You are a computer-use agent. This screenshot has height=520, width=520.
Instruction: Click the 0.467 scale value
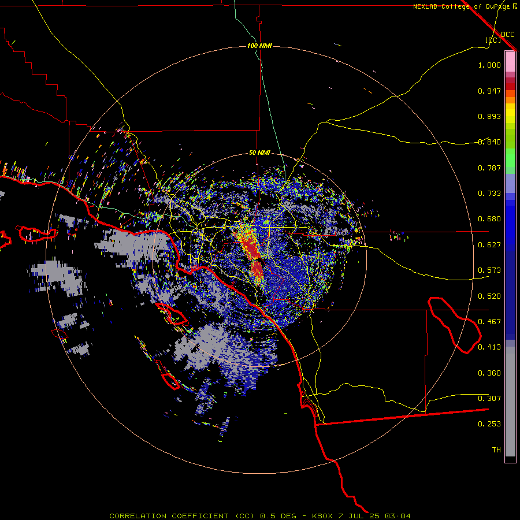(x=489, y=322)
